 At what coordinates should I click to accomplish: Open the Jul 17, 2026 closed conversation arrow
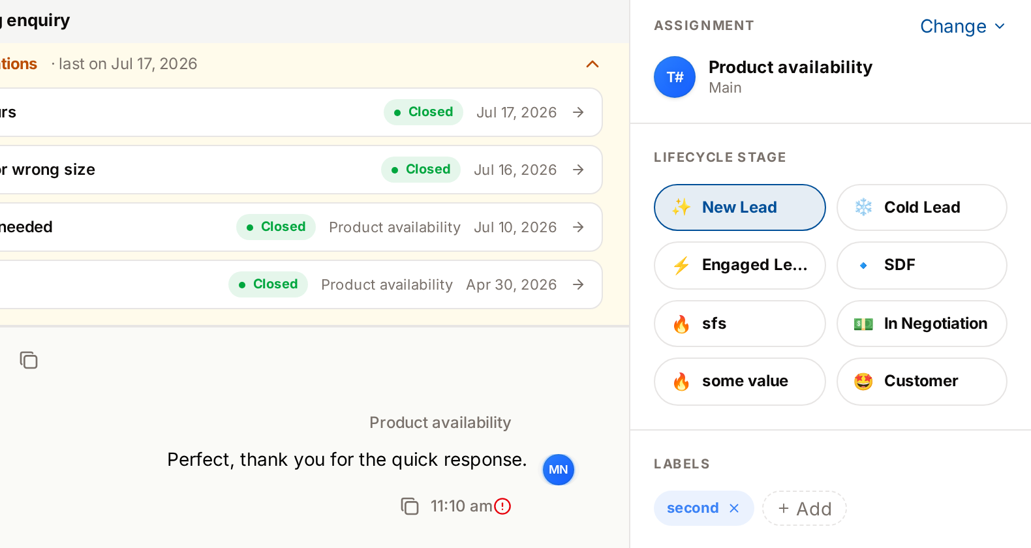click(x=578, y=112)
